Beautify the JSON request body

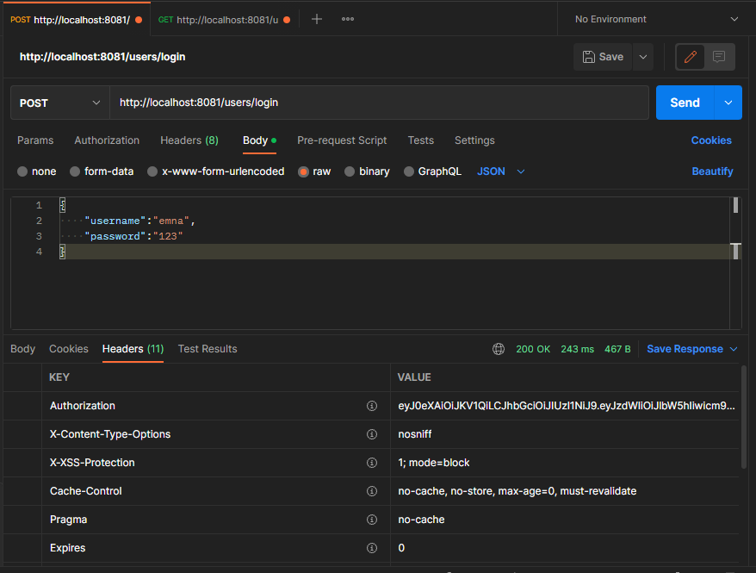point(712,171)
